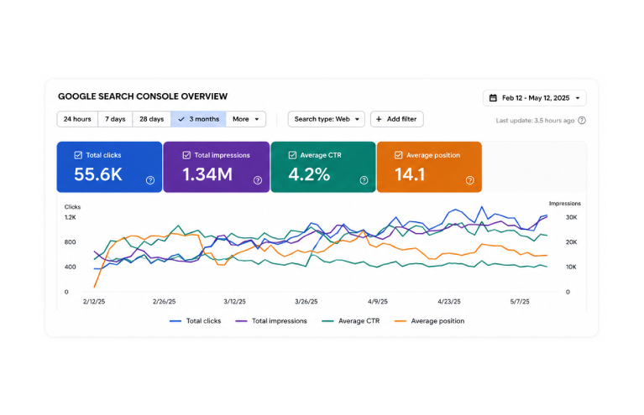This screenshot has width=644, height=415.
Task: Click the Impressions axis title
Action: click(565, 204)
